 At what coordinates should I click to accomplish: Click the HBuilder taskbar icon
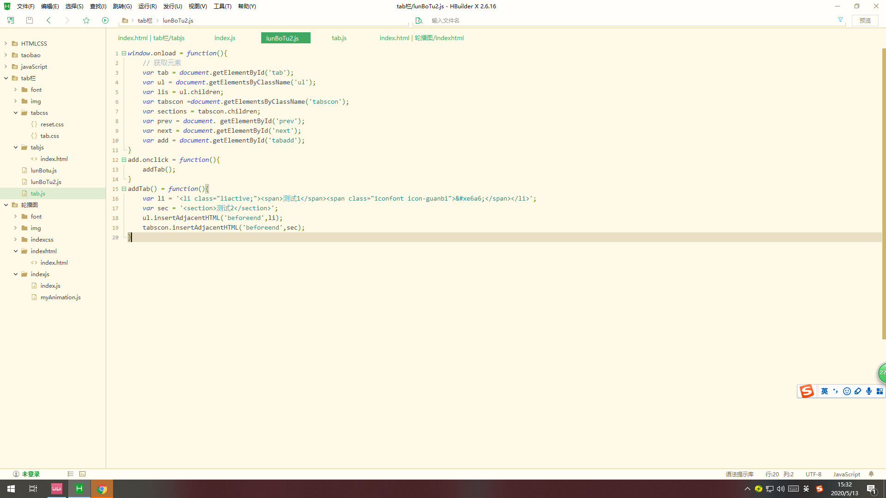tap(79, 489)
